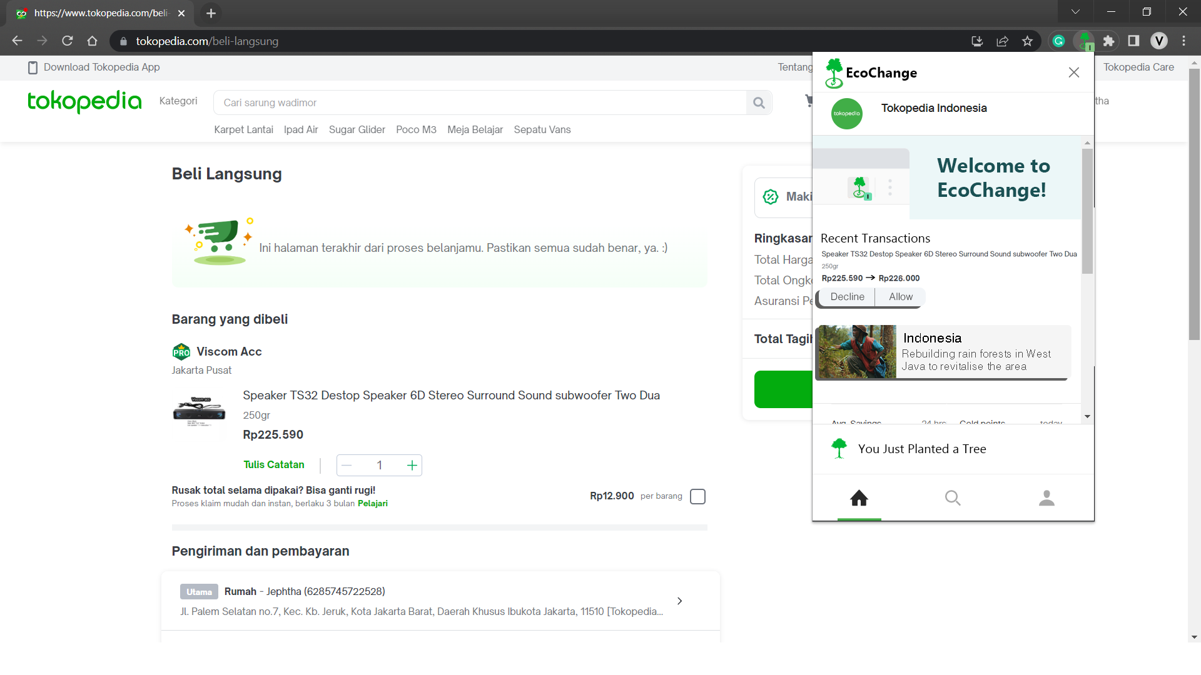Open the Pelajari protection link
The width and height of the screenshot is (1201, 675).
tap(373, 504)
